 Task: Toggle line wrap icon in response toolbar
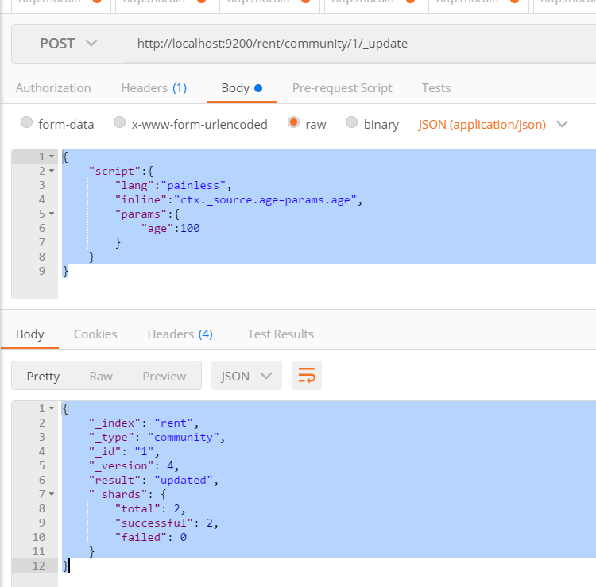[307, 376]
